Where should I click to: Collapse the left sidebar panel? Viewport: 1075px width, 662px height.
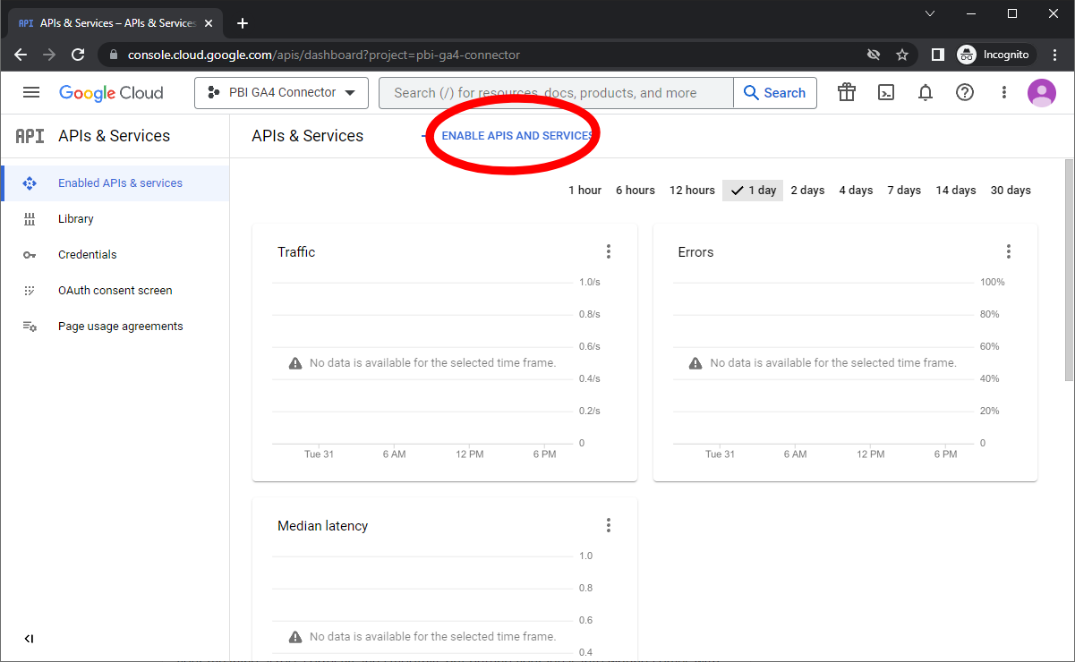click(29, 639)
